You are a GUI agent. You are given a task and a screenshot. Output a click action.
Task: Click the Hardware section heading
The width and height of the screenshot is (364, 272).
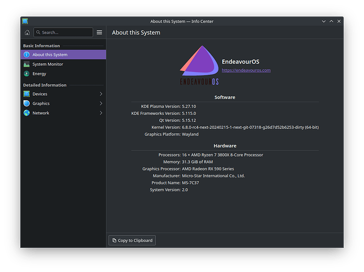(225, 146)
